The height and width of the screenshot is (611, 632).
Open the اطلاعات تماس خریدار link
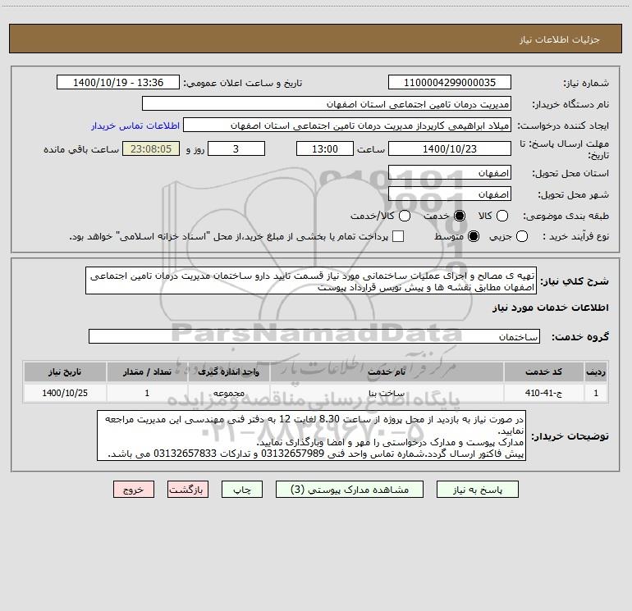click(135, 125)
